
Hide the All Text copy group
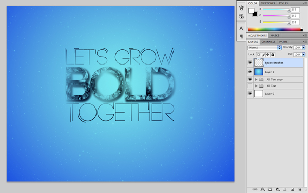pos(250,79)
